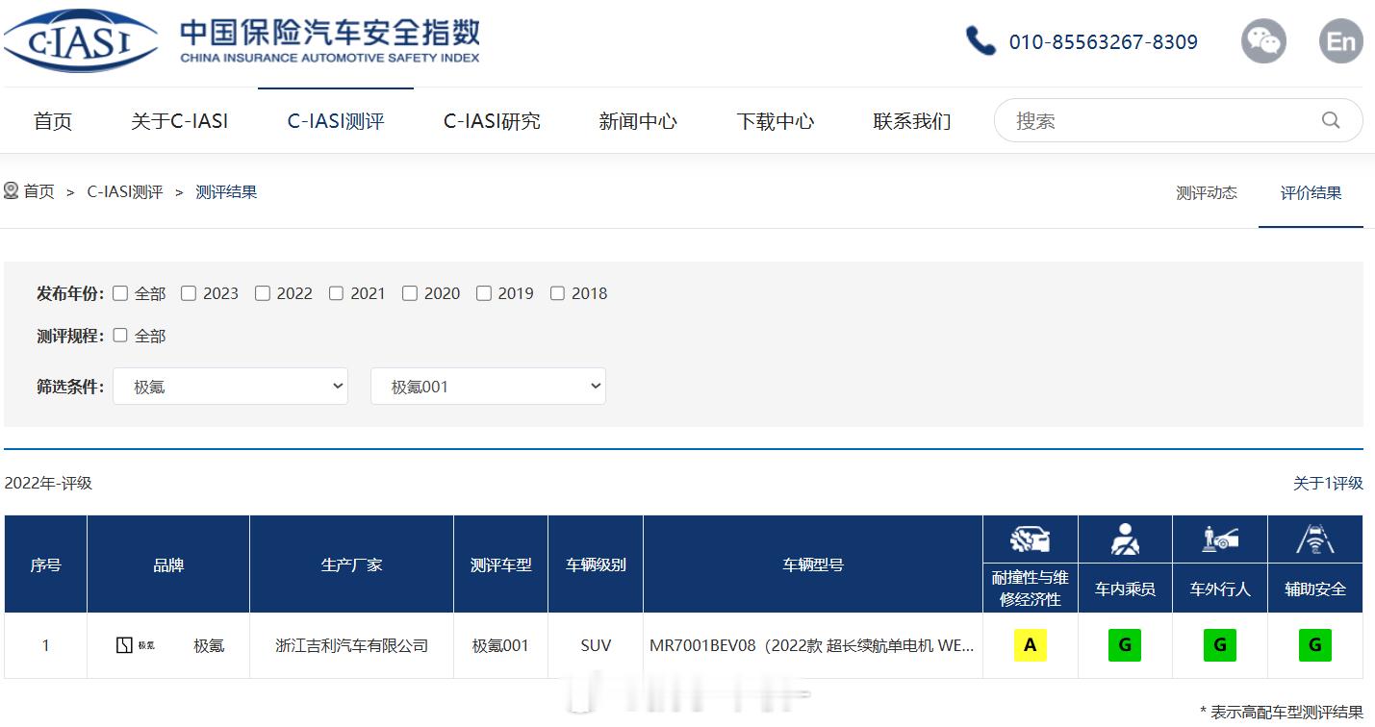Click the 中国保险汽车安全指数 site title

(330, 33)
